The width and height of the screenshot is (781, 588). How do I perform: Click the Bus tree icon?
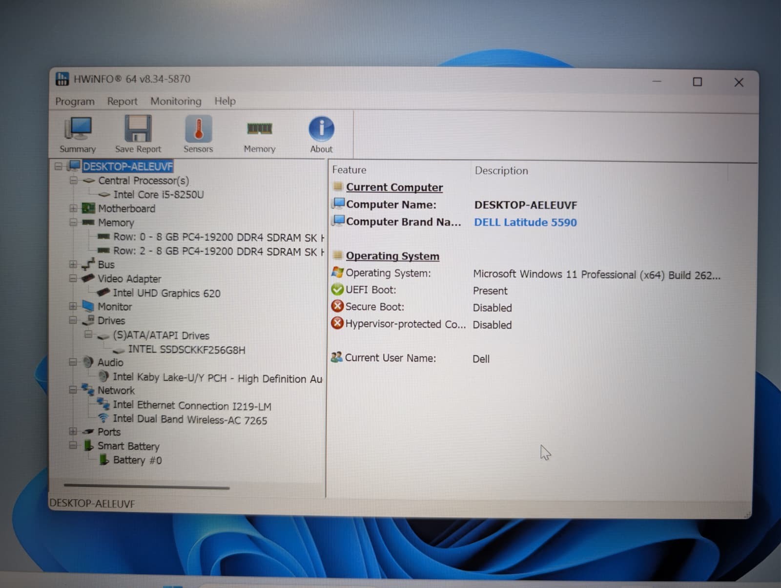coord(88,264)
